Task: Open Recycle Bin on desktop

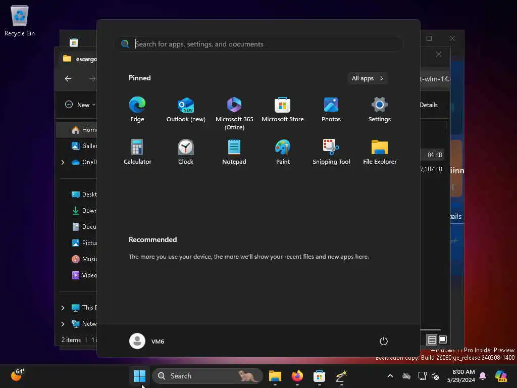Action: (20, 20)
